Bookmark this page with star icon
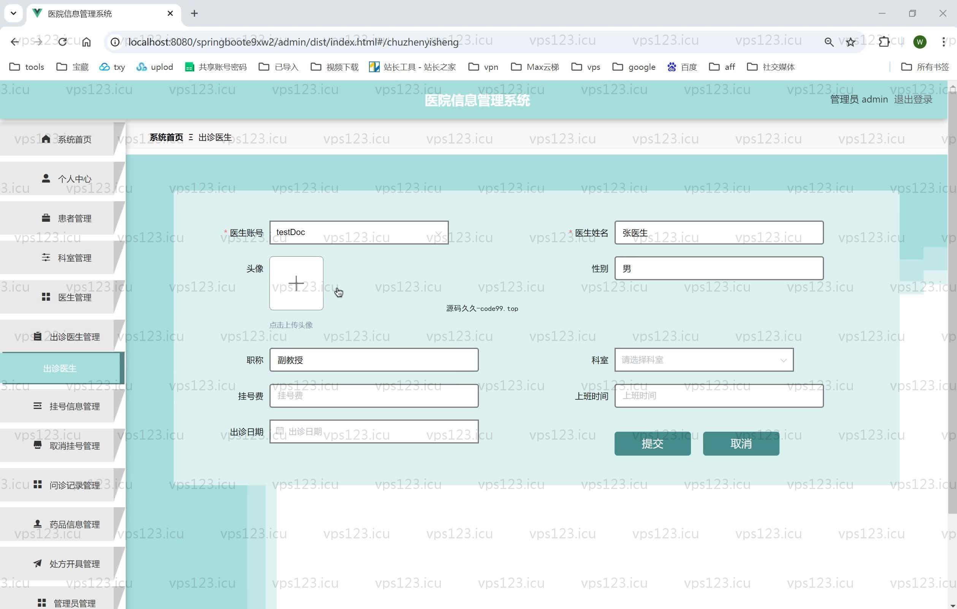The image size is (957, 609). [850, 42]
